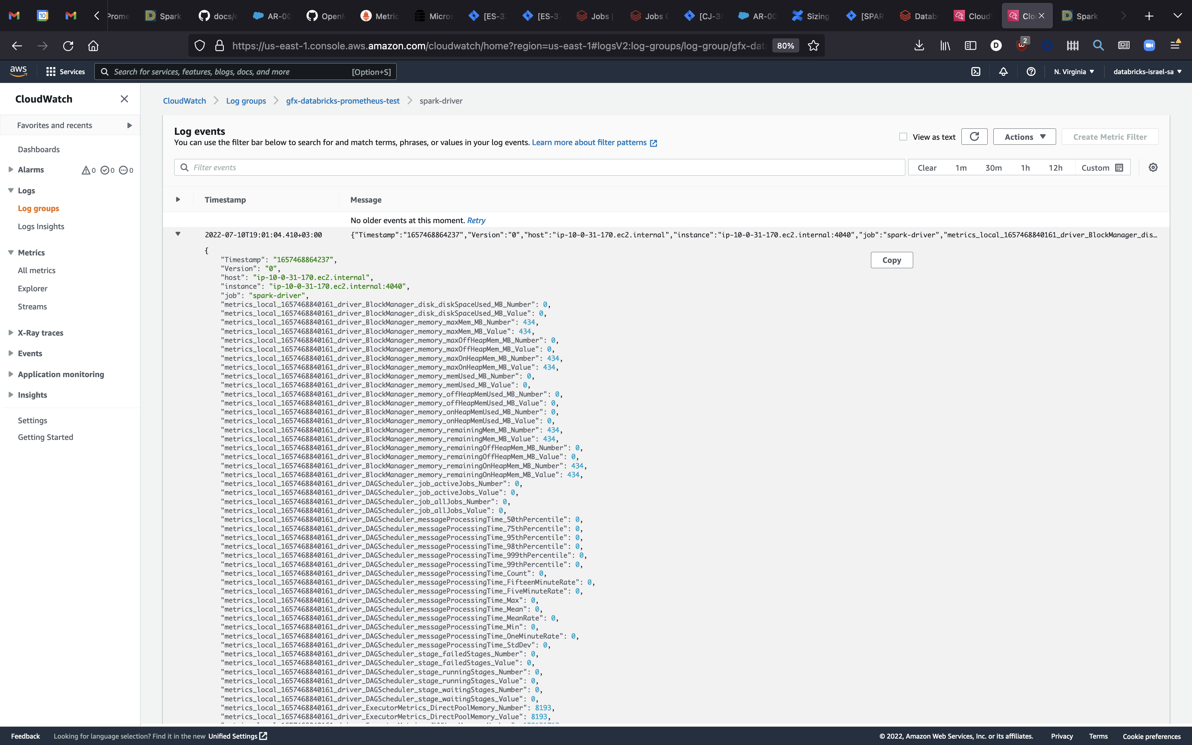Open the N. Virginia region dropdown
Image resolution: width=1192 pixels, height=745 pixels.
(x=1074, y=71)
